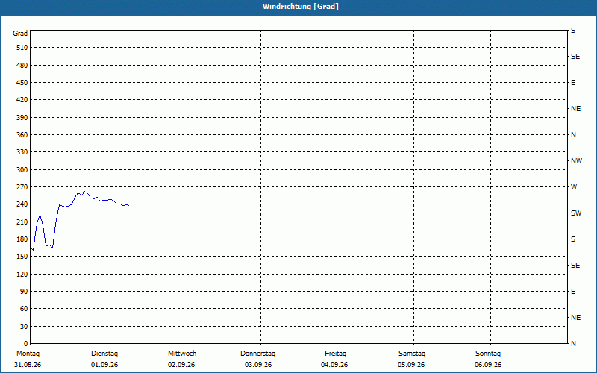Click the 90 degree axis label
Viewport: 597px width, 373px height.
pos(24,292)
